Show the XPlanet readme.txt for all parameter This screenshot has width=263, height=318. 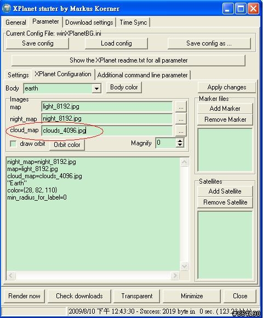[x=128, y=60]
